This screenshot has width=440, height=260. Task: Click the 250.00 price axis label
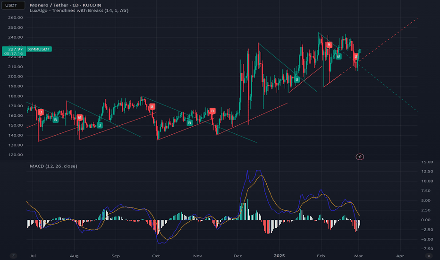(x=16, y=27)
